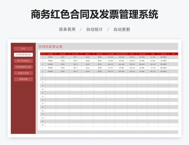Select balance cell 14,375
Image resolution: width=189 pixels, height=145 pixels.
click(x=153, y=68)
